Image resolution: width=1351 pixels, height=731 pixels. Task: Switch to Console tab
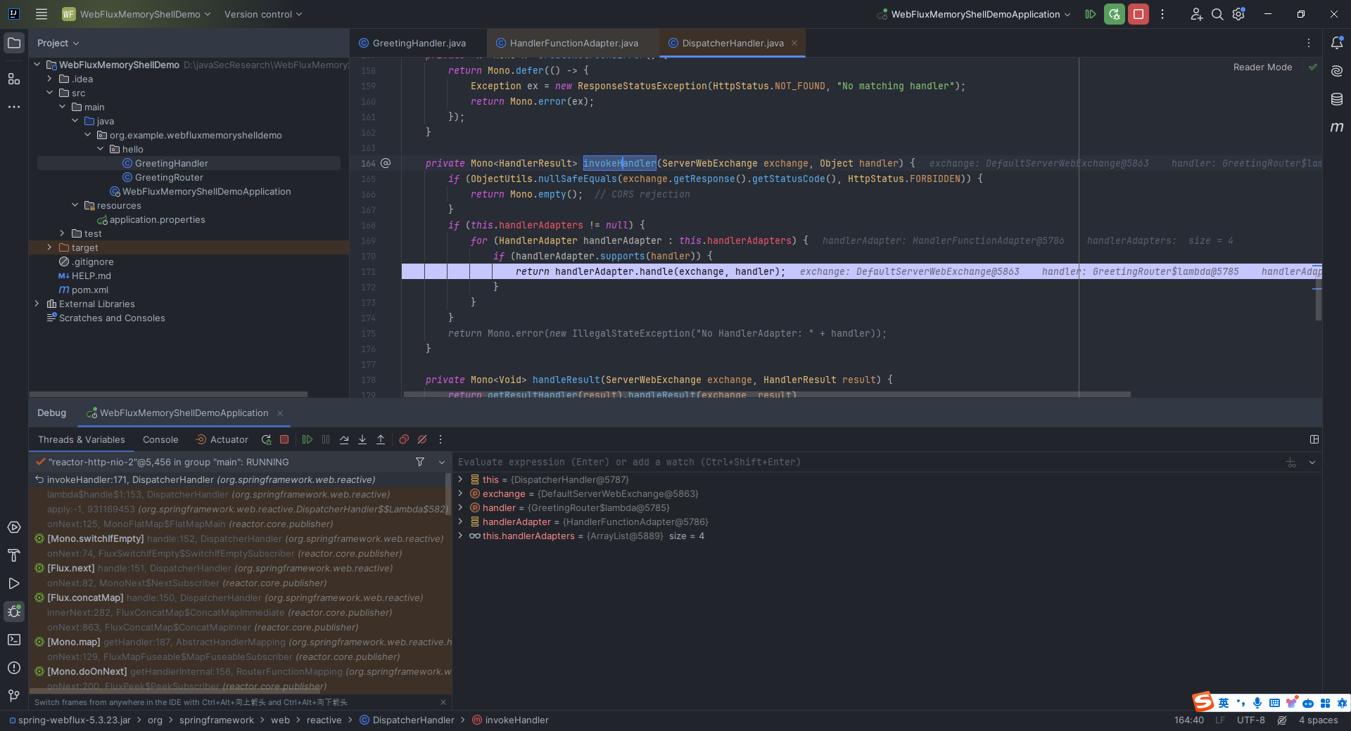coord(160,440)
